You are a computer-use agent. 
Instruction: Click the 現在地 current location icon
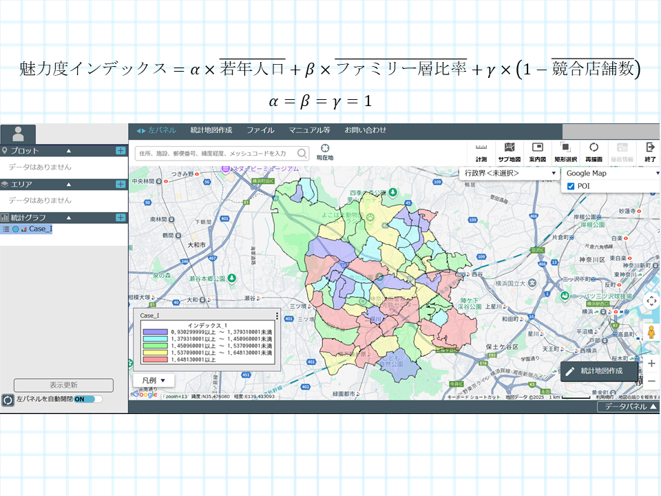tap(325, 152)
